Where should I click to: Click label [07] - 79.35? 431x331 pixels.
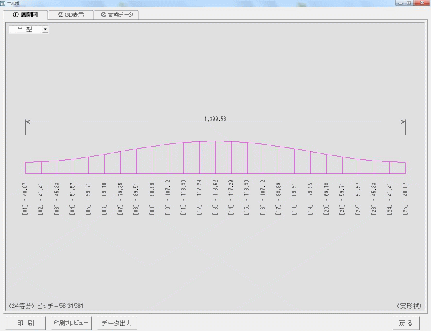[120, 199]
